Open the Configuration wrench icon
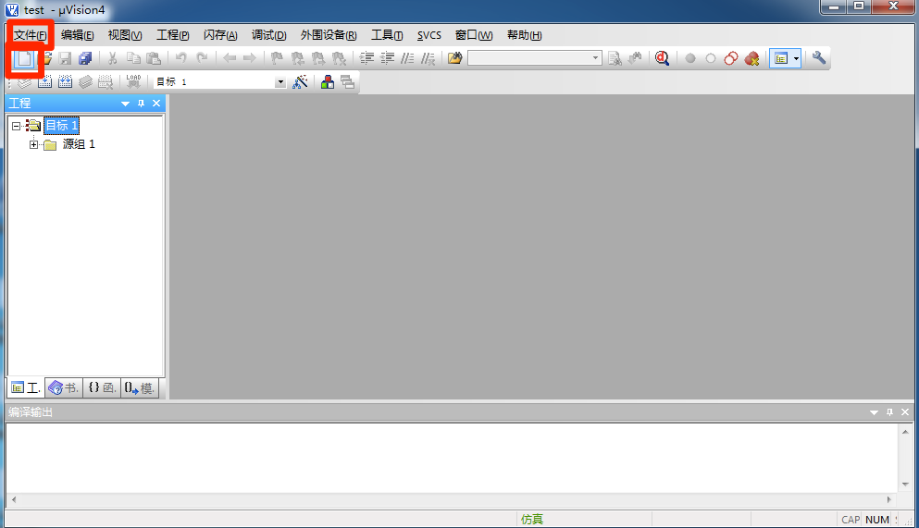Screen dimensions: 919x528 click(x=819, y=58)
